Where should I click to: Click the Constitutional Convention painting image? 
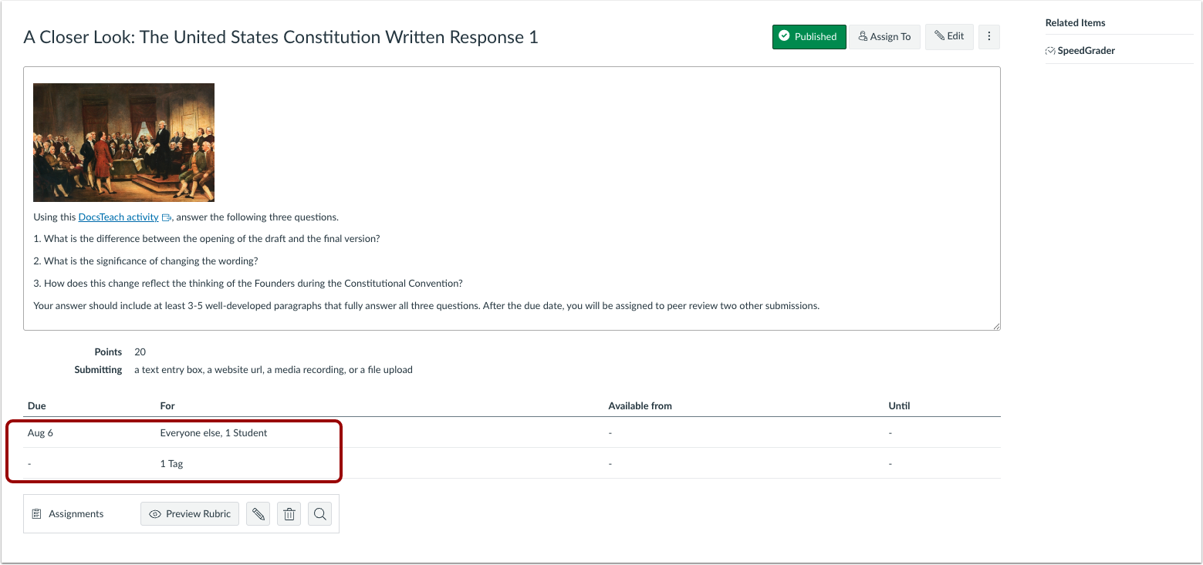tap(123, 143)
